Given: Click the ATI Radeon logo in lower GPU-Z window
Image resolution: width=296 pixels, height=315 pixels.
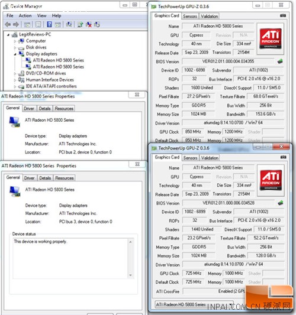Looking at the screenshot, I should coord(271,180).
